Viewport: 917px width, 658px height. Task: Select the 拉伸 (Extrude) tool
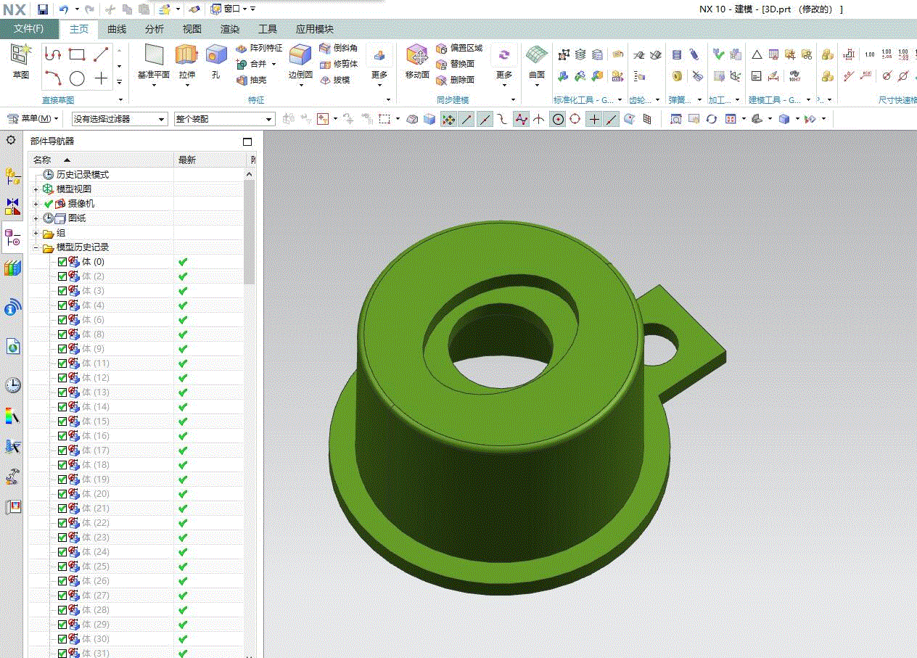(186, 56)
